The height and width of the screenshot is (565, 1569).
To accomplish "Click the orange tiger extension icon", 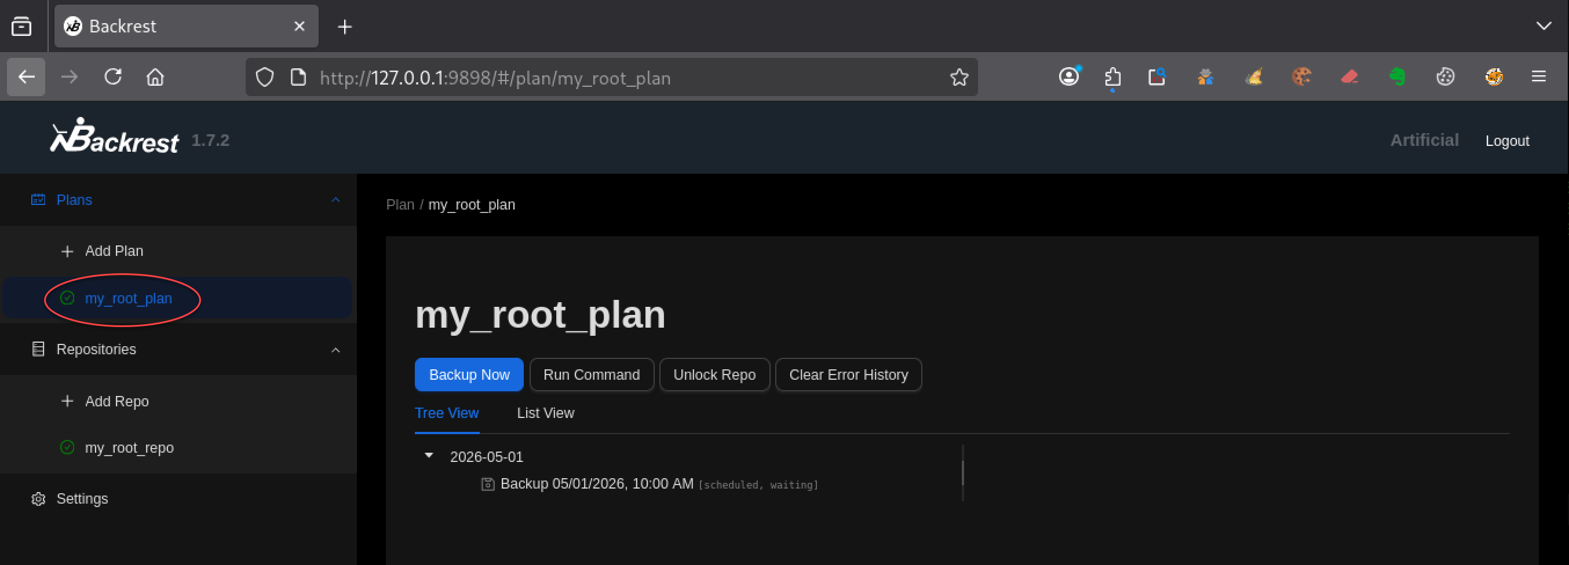I will click(1494, 78).
